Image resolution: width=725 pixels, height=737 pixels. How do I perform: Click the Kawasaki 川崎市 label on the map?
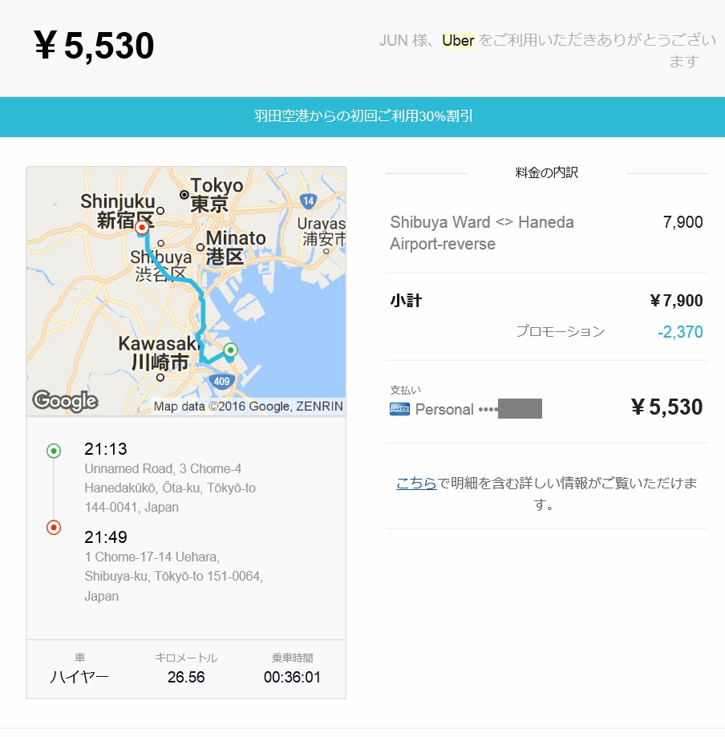click(x=160, y=353)
